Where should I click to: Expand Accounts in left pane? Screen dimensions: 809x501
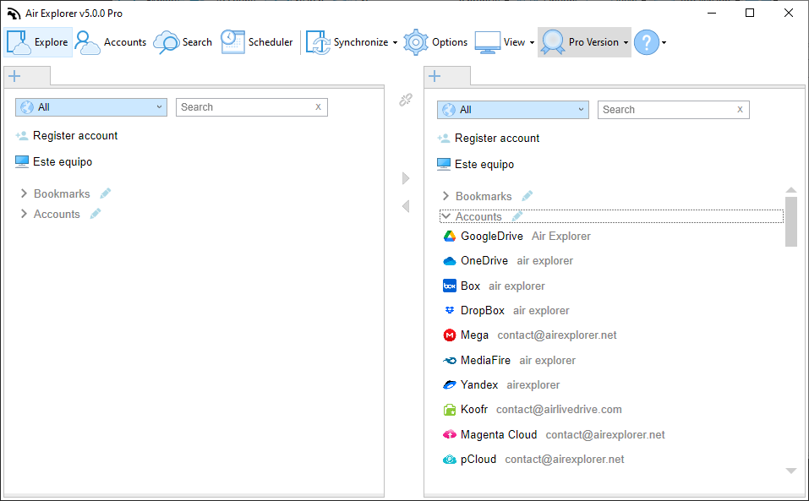24,214
